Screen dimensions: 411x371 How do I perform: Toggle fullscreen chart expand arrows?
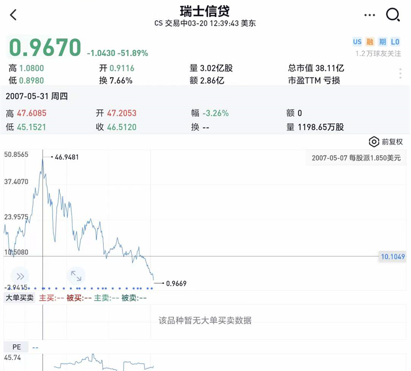[76, 276]
